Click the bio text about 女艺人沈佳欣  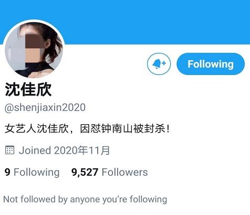[x=87, y=128]
